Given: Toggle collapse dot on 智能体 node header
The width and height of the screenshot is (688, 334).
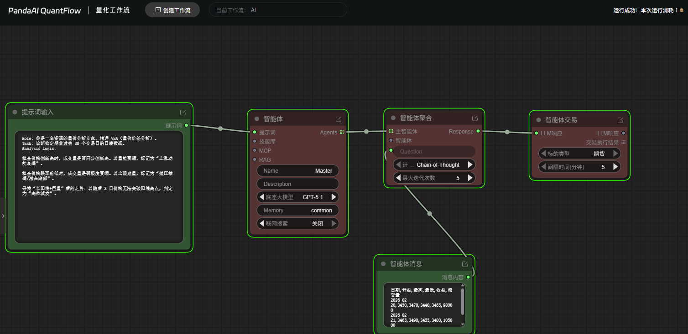Looking at the screenshot, I should coord(256,119).
